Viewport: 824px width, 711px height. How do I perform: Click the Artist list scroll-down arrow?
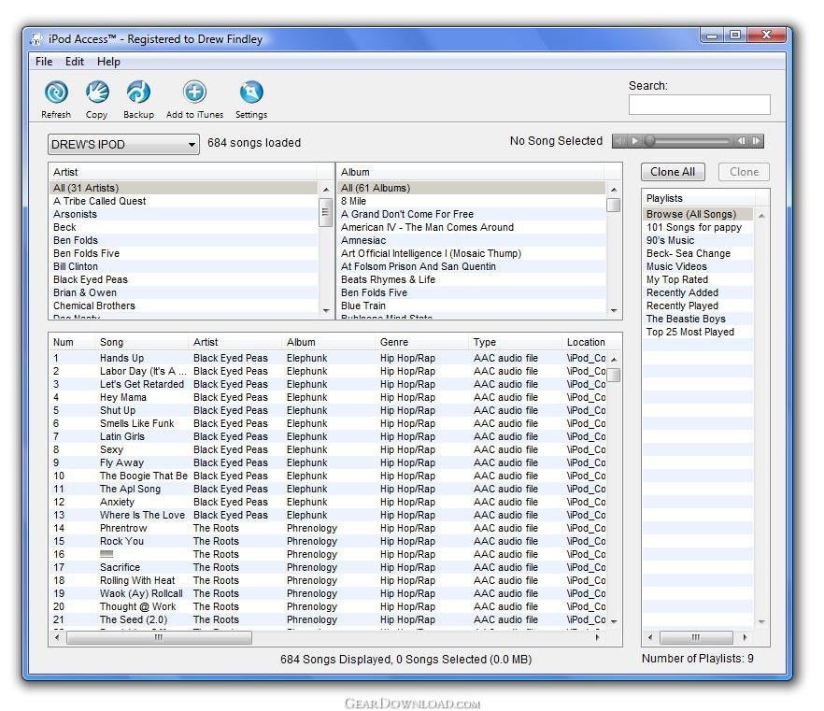pos(326,310)
